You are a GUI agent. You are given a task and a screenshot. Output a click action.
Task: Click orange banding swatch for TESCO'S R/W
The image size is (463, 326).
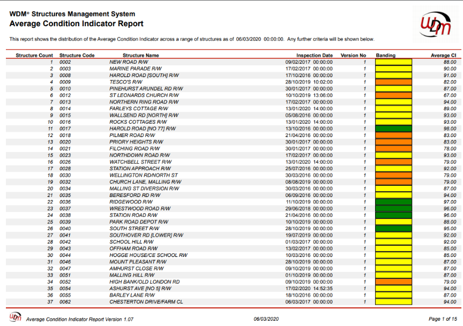tap(393, 82)
